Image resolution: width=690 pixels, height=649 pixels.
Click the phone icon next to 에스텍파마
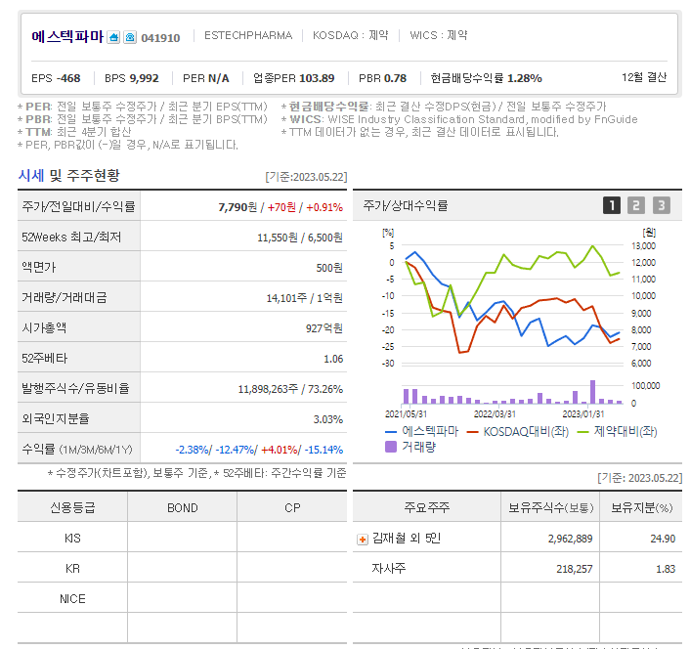[x=130, y=37]
